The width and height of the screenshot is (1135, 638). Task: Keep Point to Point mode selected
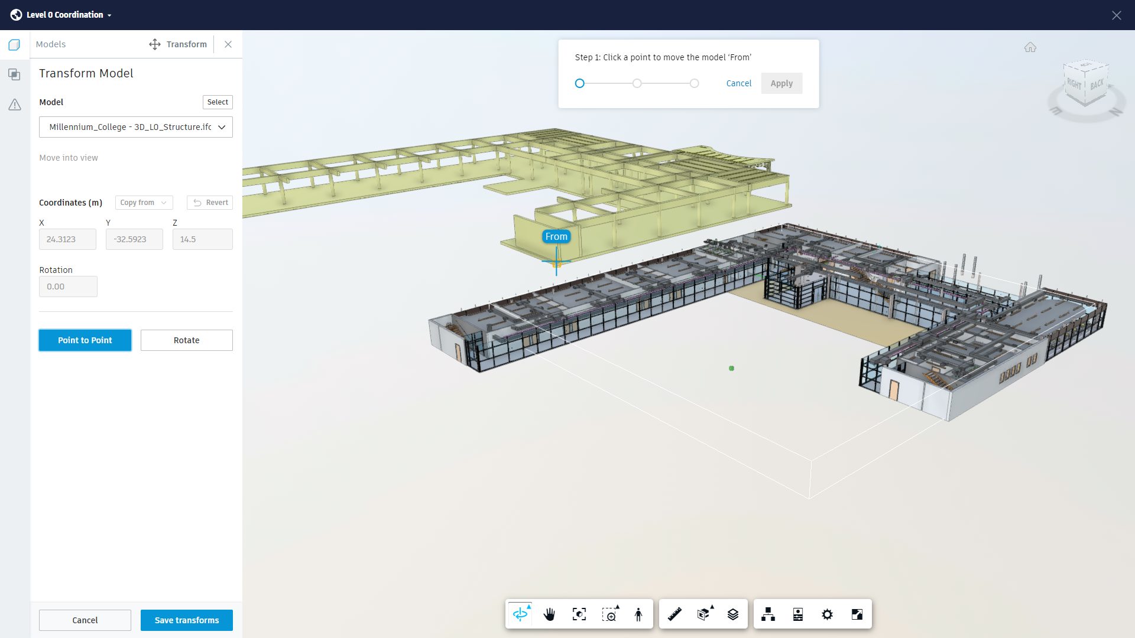(x=85, y=340)
